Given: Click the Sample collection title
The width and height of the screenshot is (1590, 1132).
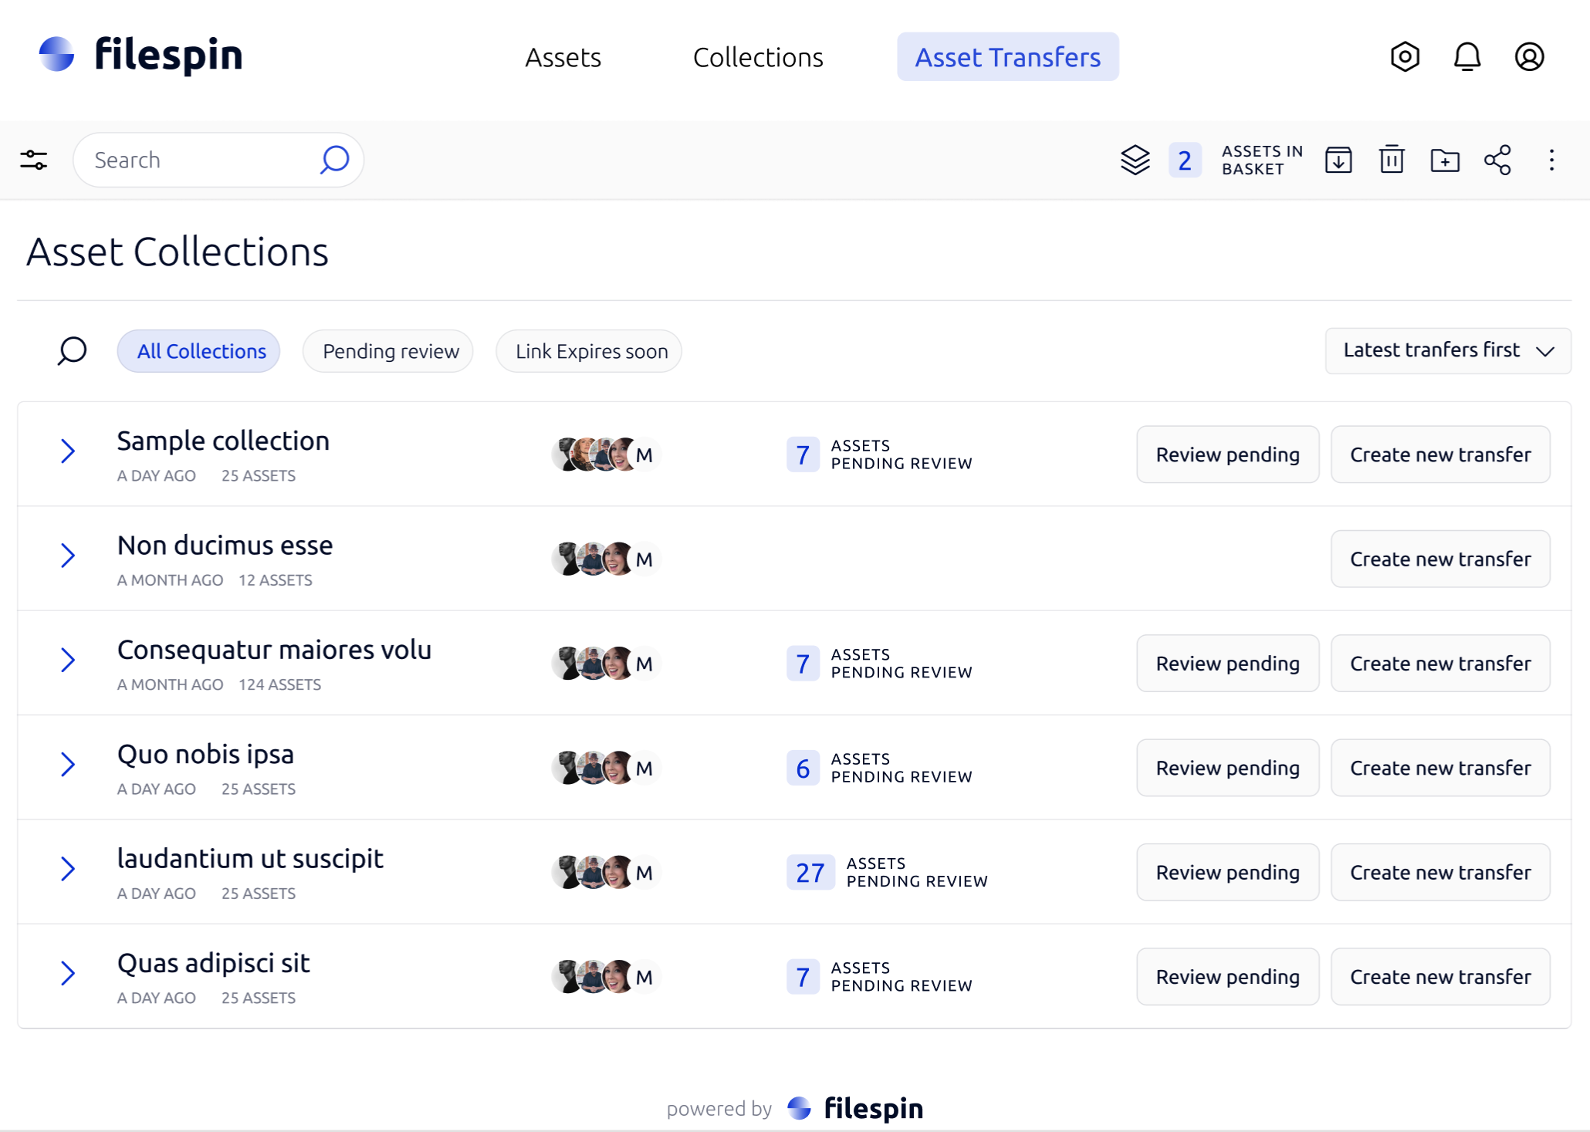Looking at the screenshot, I should tap(223, 441).
